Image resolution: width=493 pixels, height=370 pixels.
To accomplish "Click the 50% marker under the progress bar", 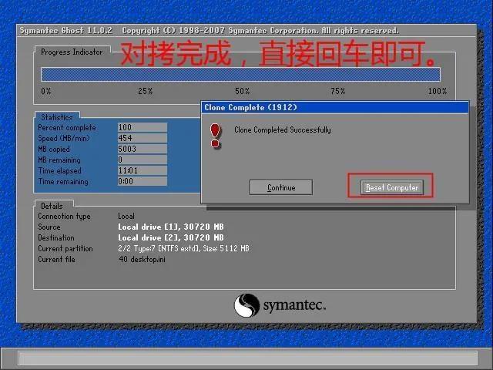I will (x=243, y=91).
